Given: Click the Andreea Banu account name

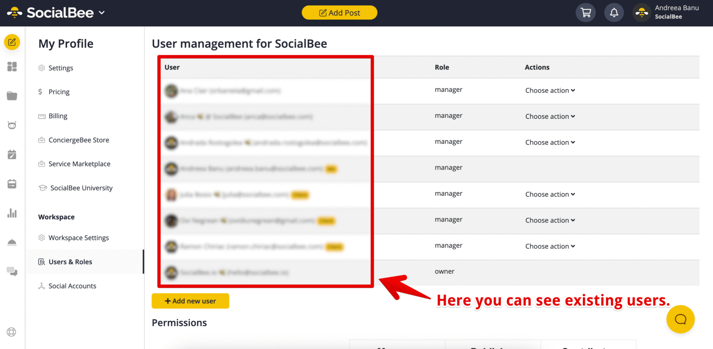Looking at the screenshot, I should pos(677,8).
